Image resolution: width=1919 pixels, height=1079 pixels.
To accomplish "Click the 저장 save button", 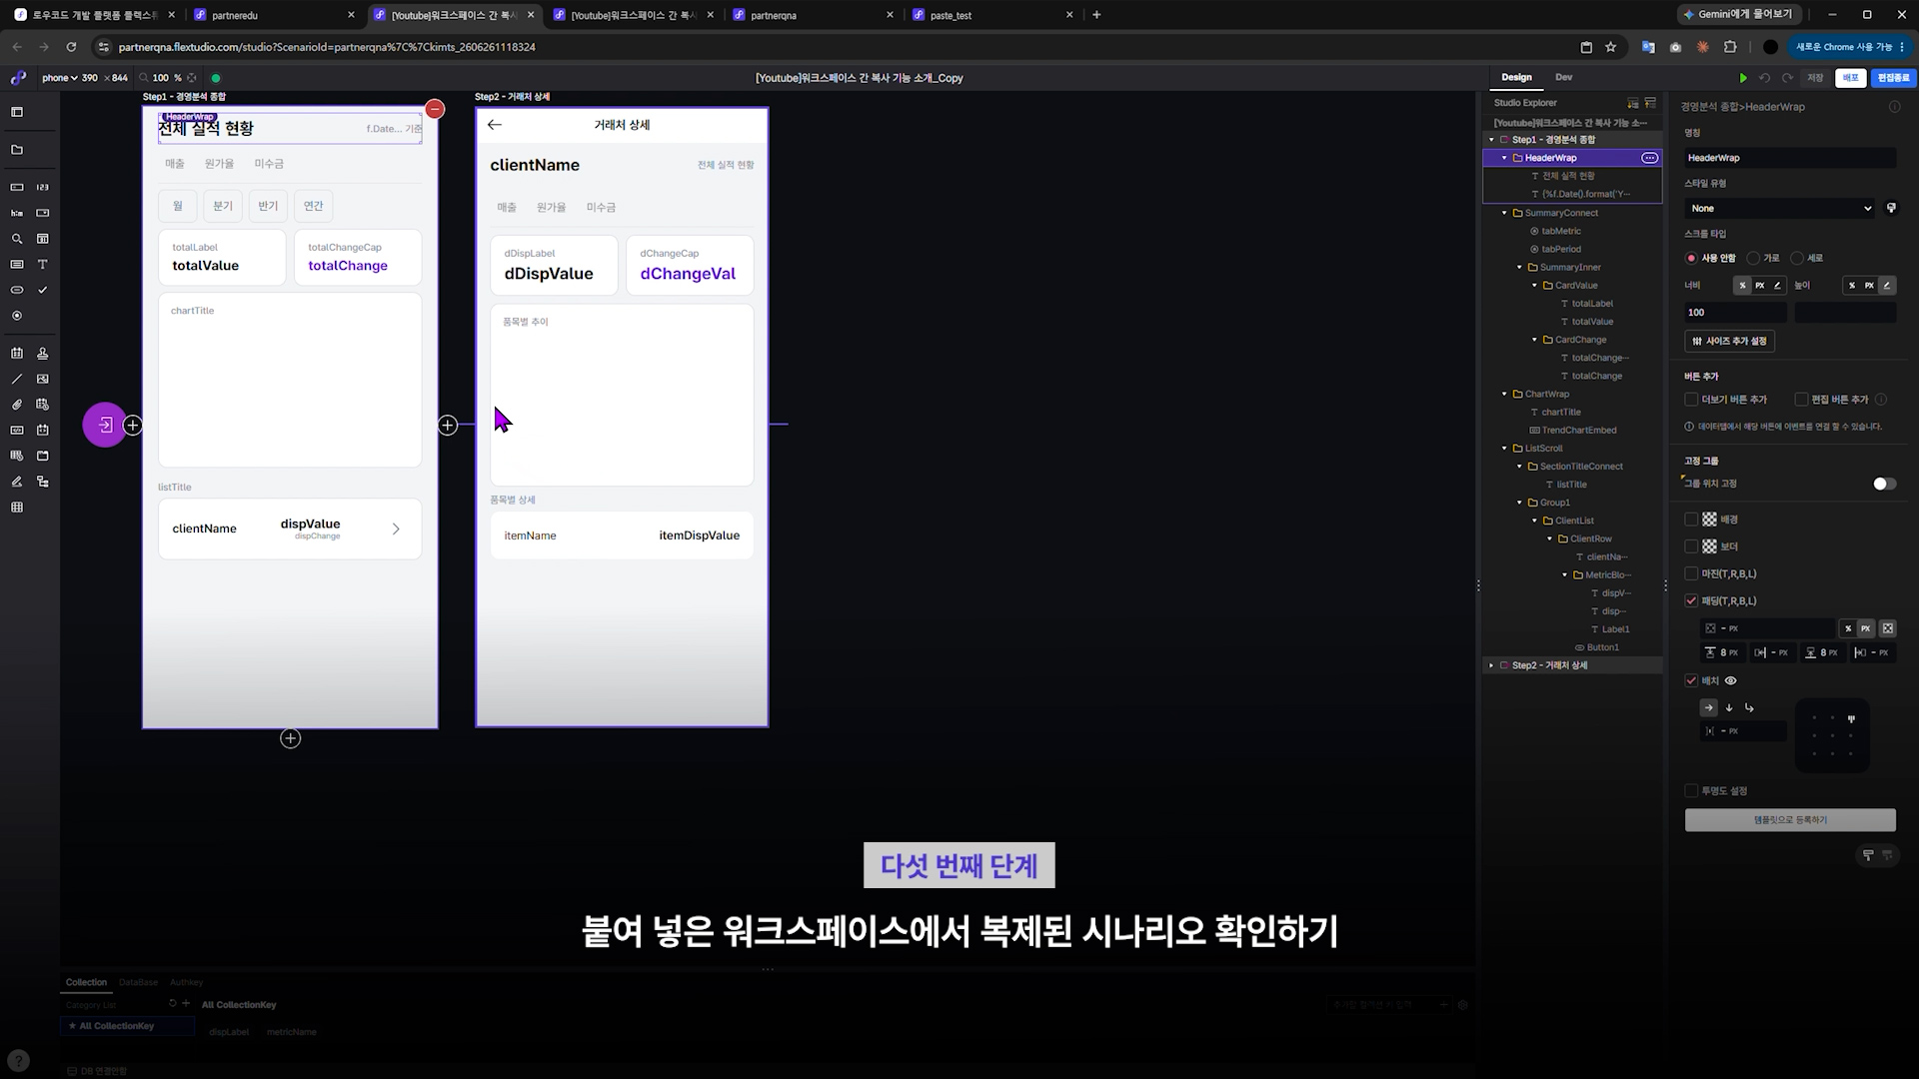I will click(x=1815, y=78).
